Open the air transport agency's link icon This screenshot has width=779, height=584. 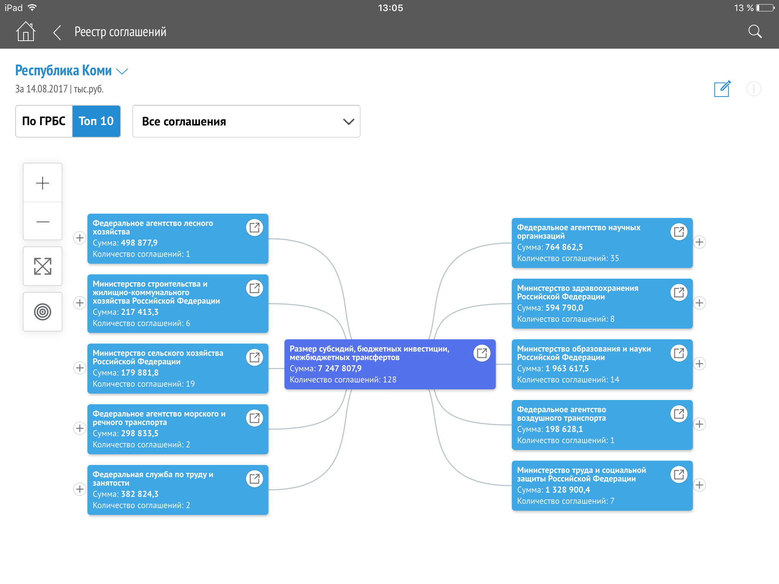pos(679,414)
